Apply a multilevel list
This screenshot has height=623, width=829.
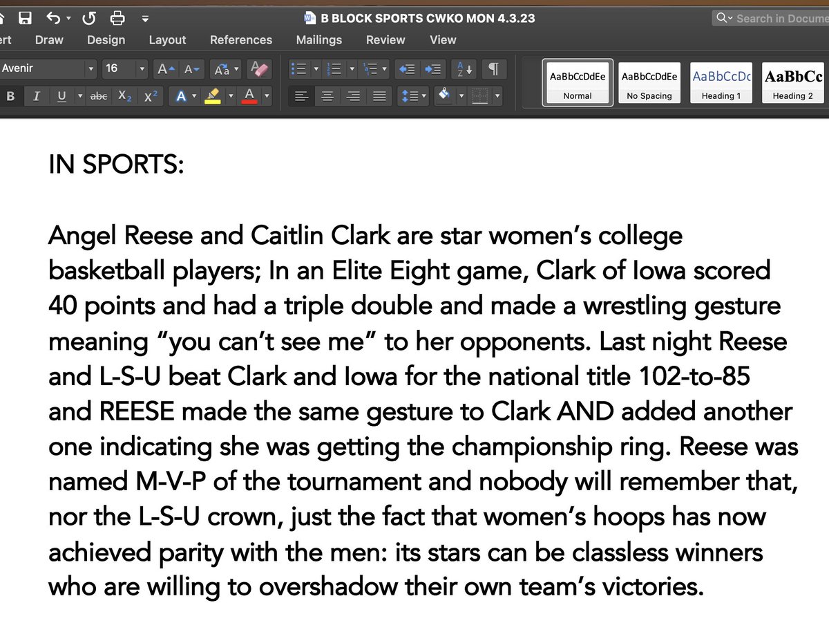click(370, 69)
